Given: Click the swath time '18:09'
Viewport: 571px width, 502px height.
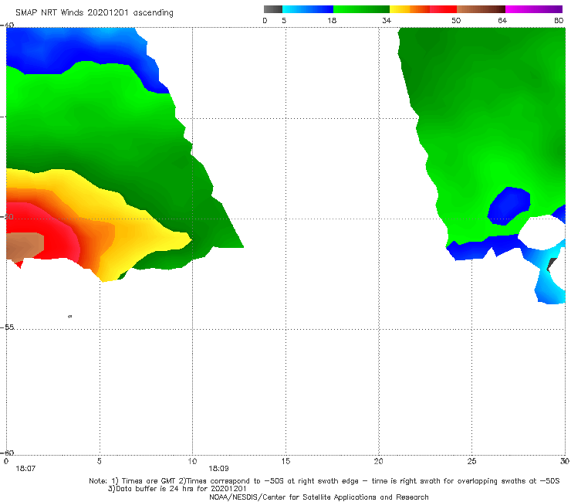Looking at the screenshot, I should coord(218,469).
